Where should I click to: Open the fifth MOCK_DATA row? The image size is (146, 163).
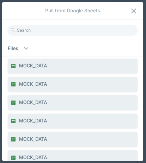73,139
